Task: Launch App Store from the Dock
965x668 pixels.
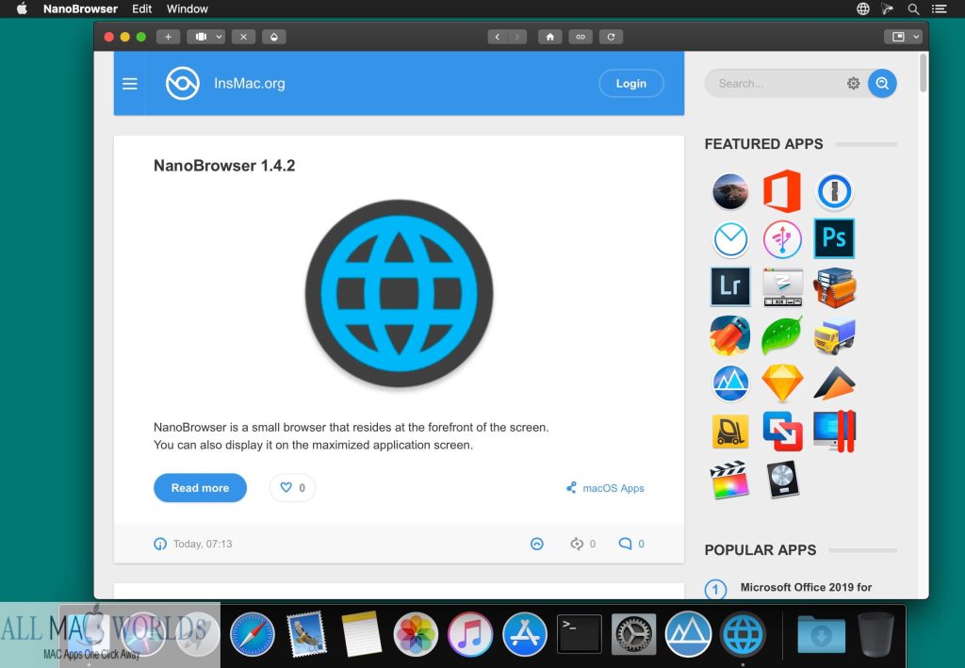Action: click(524, 633)
